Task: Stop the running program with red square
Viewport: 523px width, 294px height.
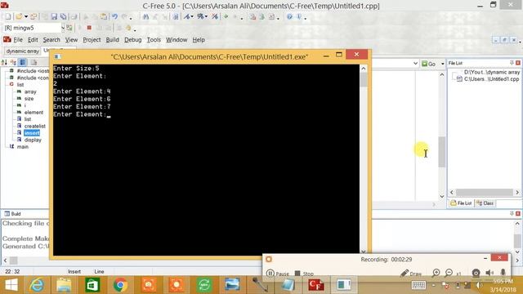Action: tap(89, 28)
